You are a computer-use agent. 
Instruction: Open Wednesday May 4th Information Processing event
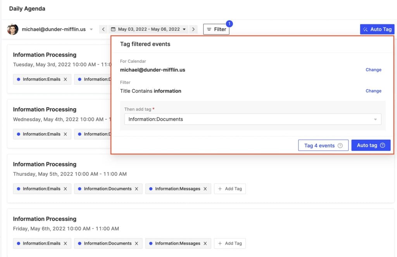(x=45, y=110)
